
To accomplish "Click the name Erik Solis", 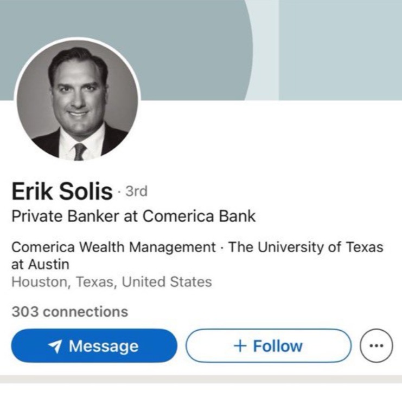I will (x=62, y=191).
